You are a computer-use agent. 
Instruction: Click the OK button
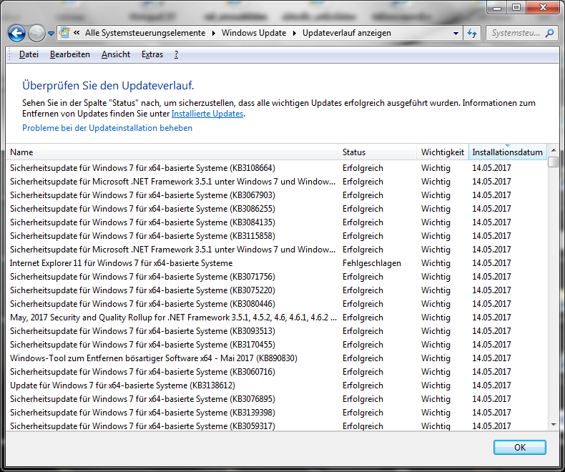click(x=520, y=447)
